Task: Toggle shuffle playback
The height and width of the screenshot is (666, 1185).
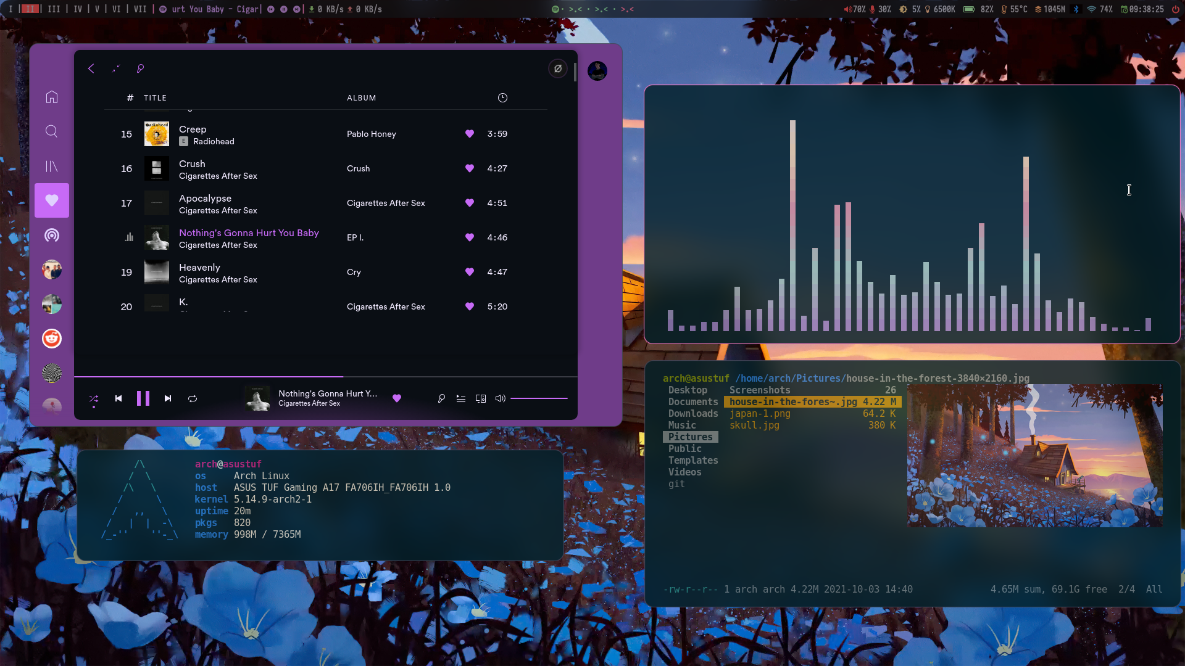Action: pyautogui.click(x=94, y=398)
